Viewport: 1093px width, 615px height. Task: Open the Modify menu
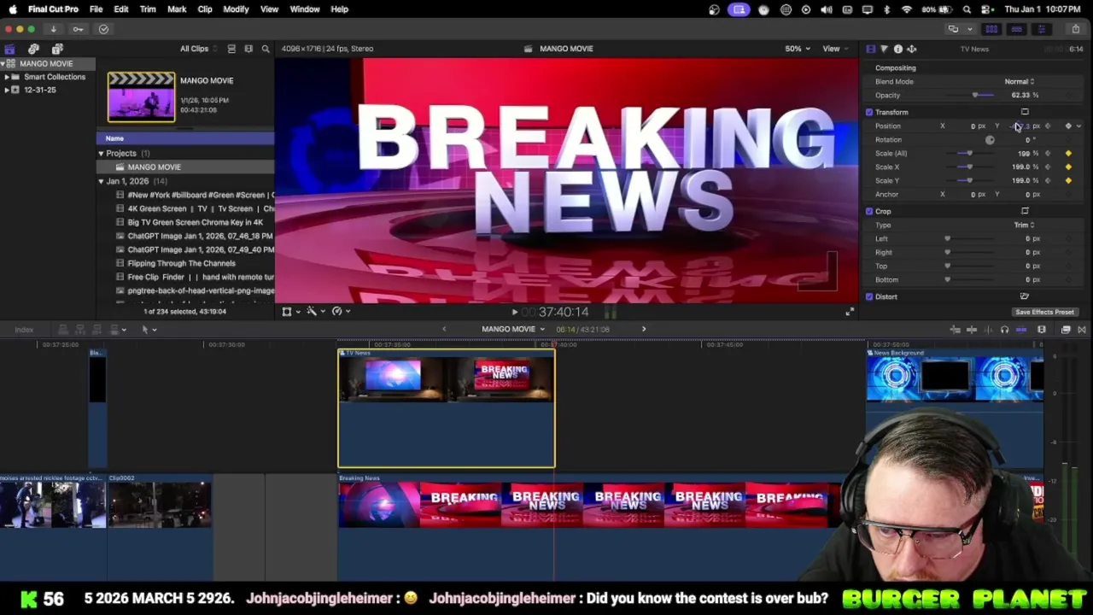[x=236, y=9]
